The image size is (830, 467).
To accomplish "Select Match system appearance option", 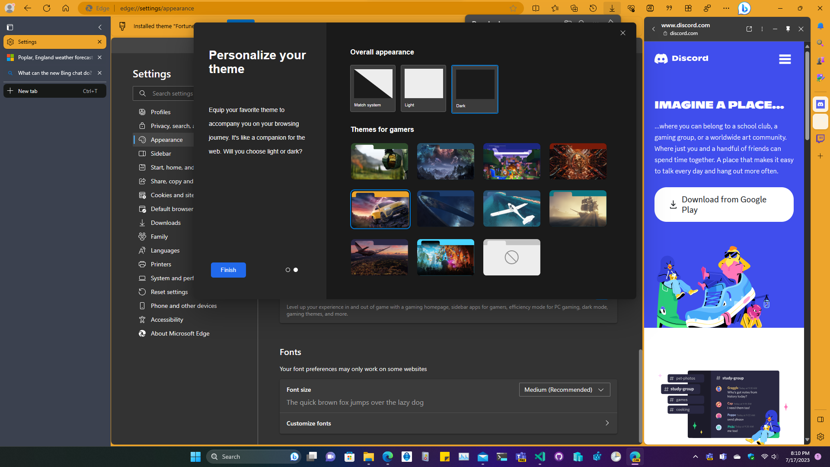I will pos(373,89).
